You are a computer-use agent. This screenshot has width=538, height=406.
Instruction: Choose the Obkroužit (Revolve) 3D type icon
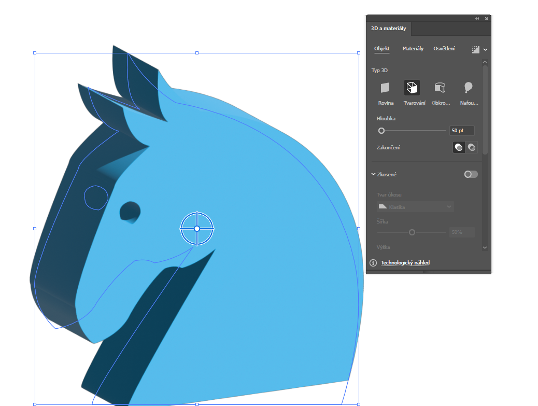[x=440, y=88]
